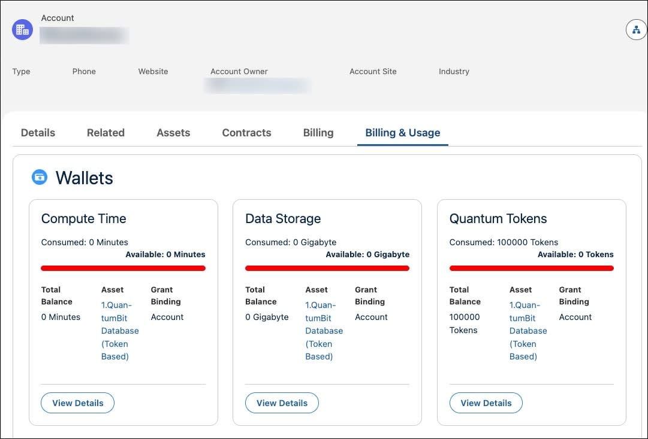Select the Billing & Usage tab
Image resolution: width=648 pixels, height=439 pixels.
click(402, 132)
